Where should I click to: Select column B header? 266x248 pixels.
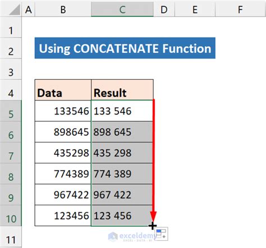(x=63, y=10)
